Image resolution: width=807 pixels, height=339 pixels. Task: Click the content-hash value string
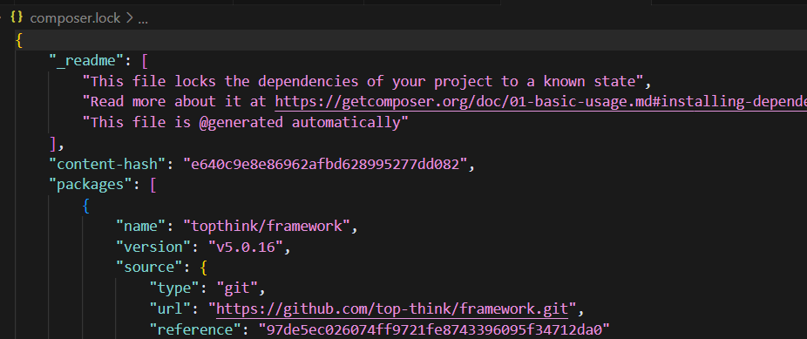tap(325, 164)
